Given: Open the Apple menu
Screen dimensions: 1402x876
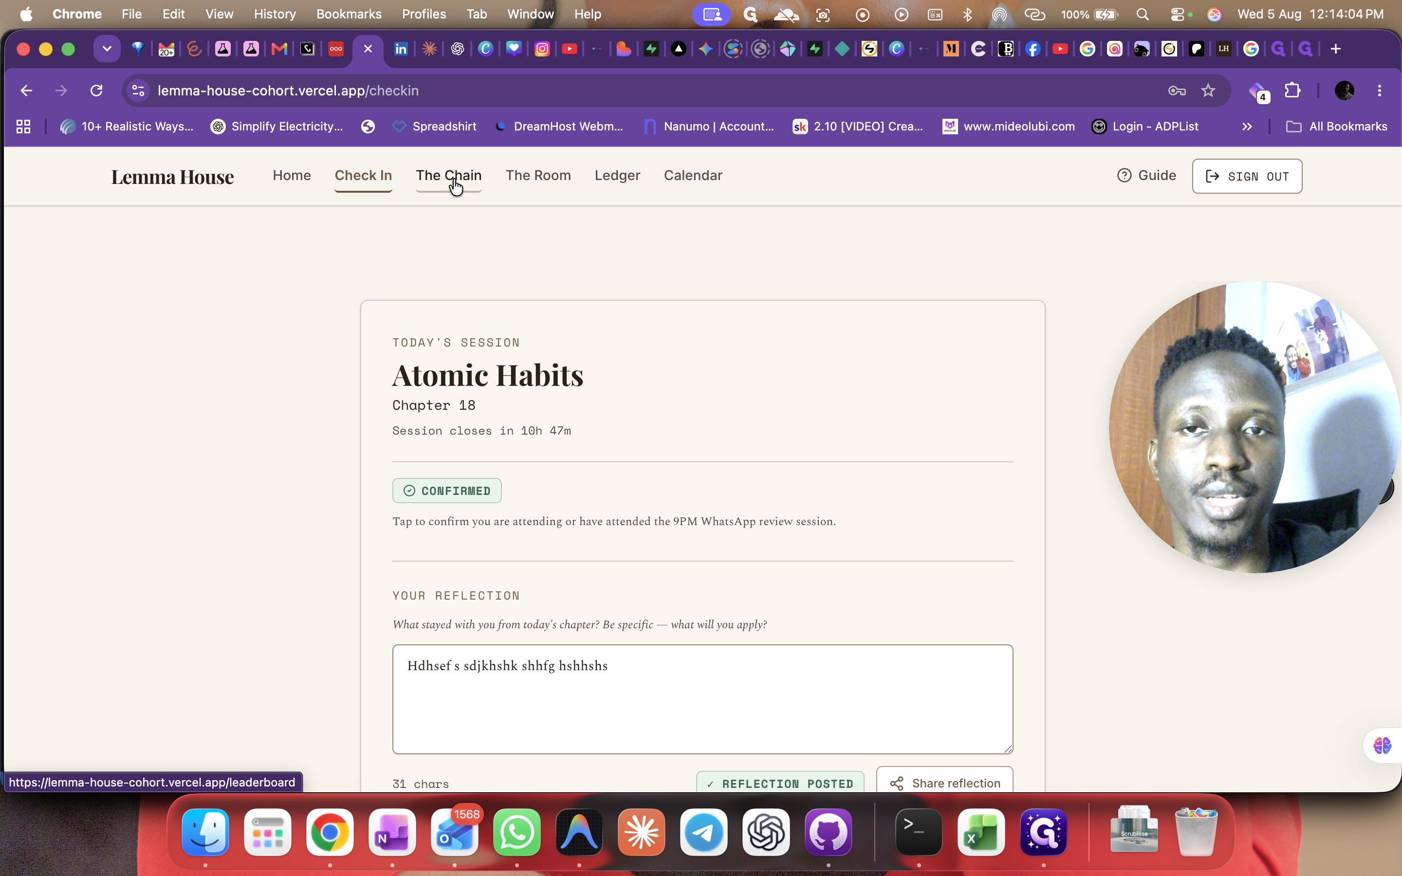Looking at the screenshot, I should coord(26,14).
